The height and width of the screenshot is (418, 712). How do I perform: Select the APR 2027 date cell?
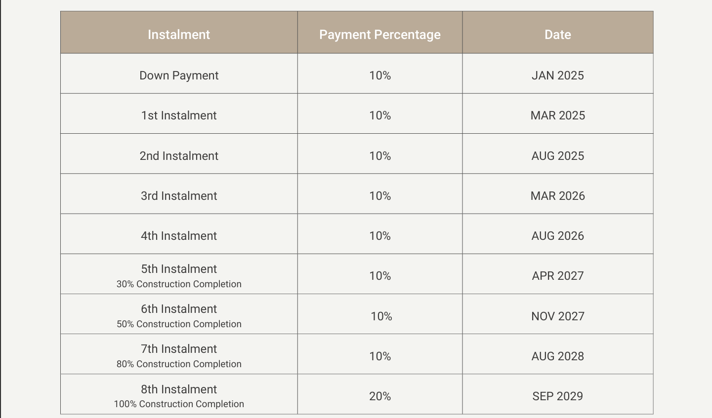(557, 276)
